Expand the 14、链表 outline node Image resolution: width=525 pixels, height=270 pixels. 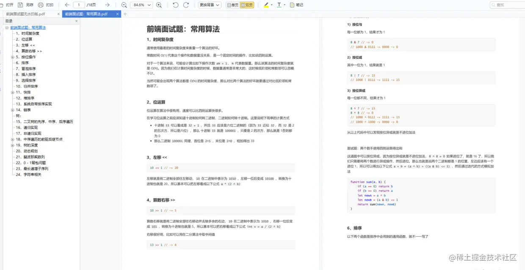pos(12,110)
